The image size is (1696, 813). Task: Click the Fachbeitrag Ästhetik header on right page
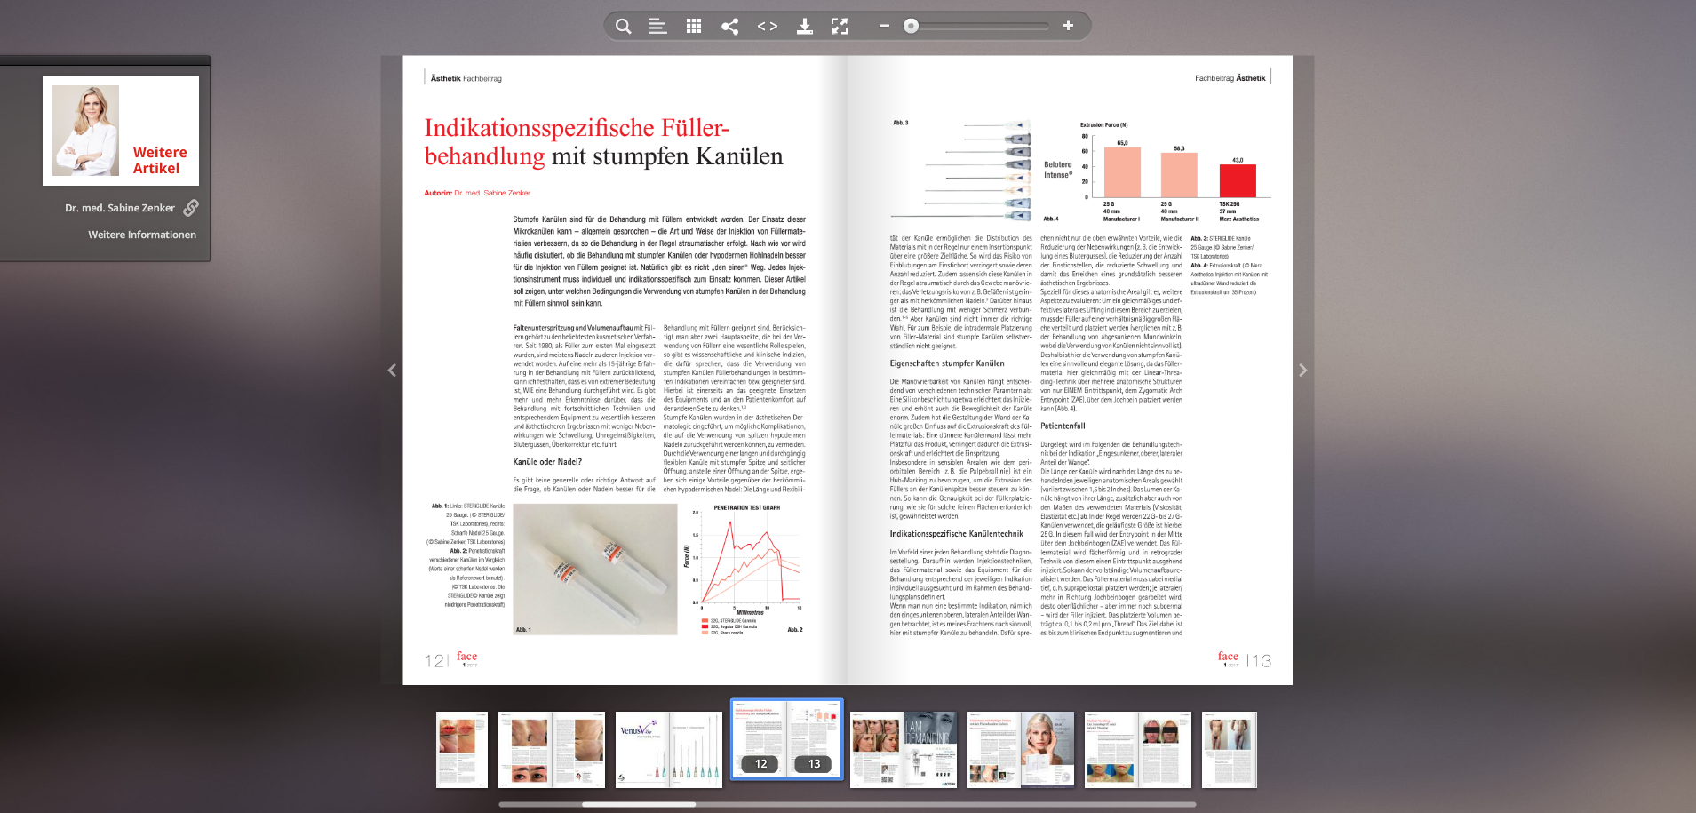1230,78
